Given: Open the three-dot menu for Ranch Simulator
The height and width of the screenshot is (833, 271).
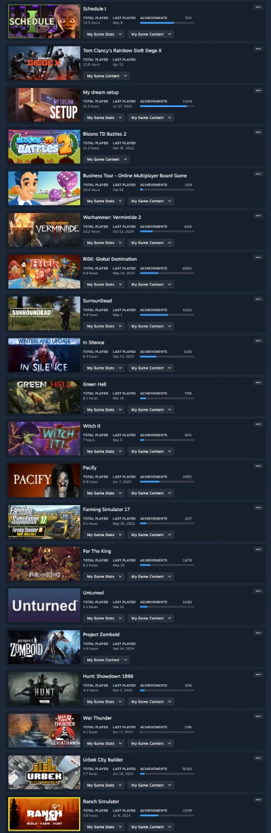Looking at the screenshot, I should (258, 800).
